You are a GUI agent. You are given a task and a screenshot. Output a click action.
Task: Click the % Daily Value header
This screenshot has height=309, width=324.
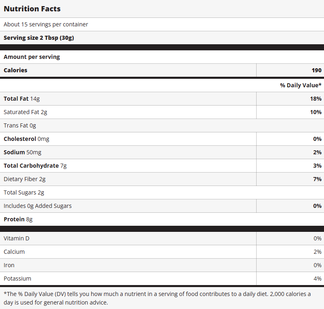coord(300,85)
